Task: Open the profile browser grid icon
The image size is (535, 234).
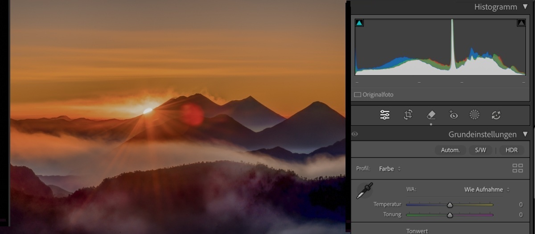Action: [x=518, y=168]
